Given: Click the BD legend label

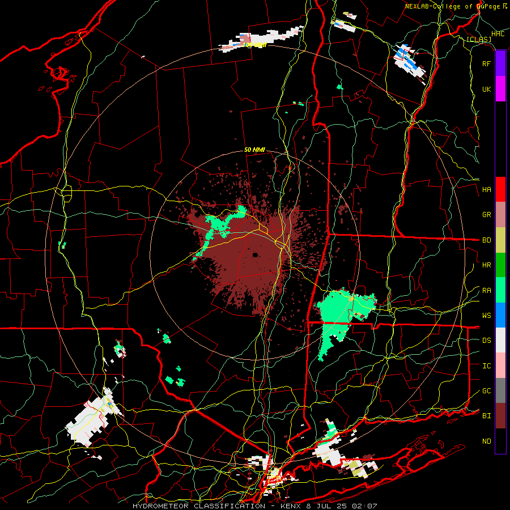Looking at the screenshot, I should click(486, 240).
